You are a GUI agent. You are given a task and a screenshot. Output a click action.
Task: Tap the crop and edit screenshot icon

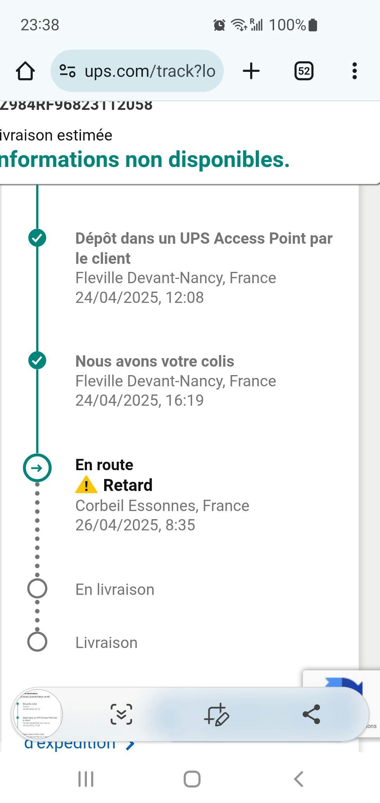(x=216, y=714)
